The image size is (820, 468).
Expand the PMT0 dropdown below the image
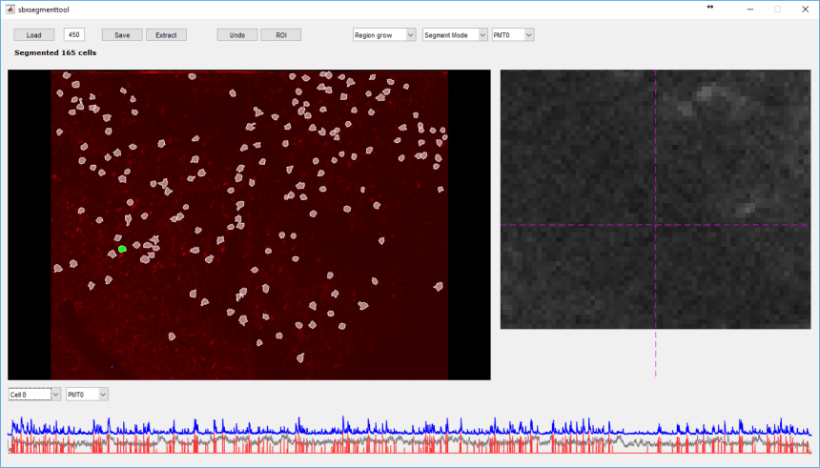pos(87,394)
